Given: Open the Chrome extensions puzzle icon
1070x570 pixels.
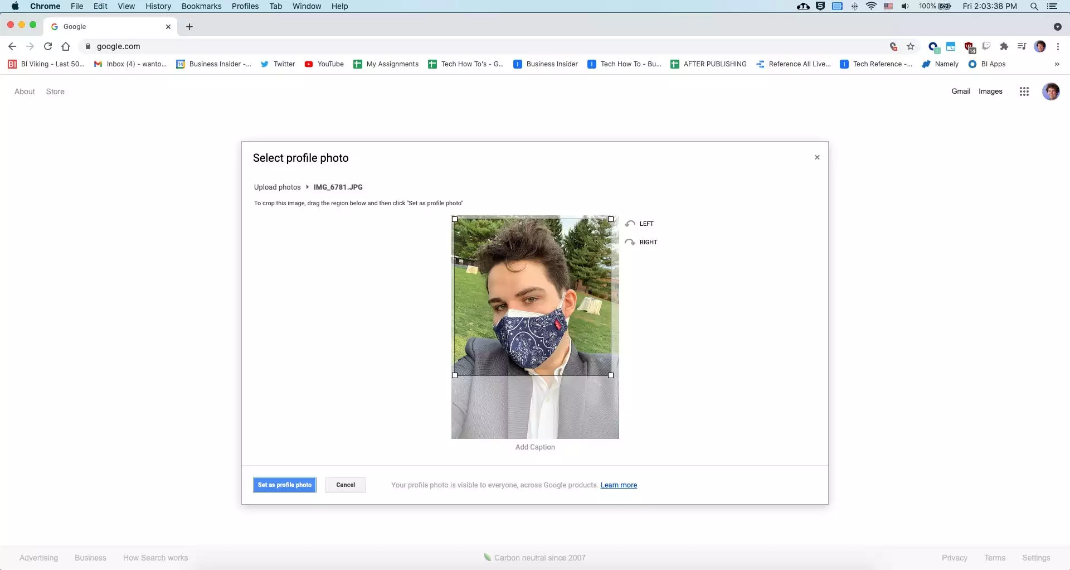Looking at the screenshot, I should click(x=1004, y=46).
